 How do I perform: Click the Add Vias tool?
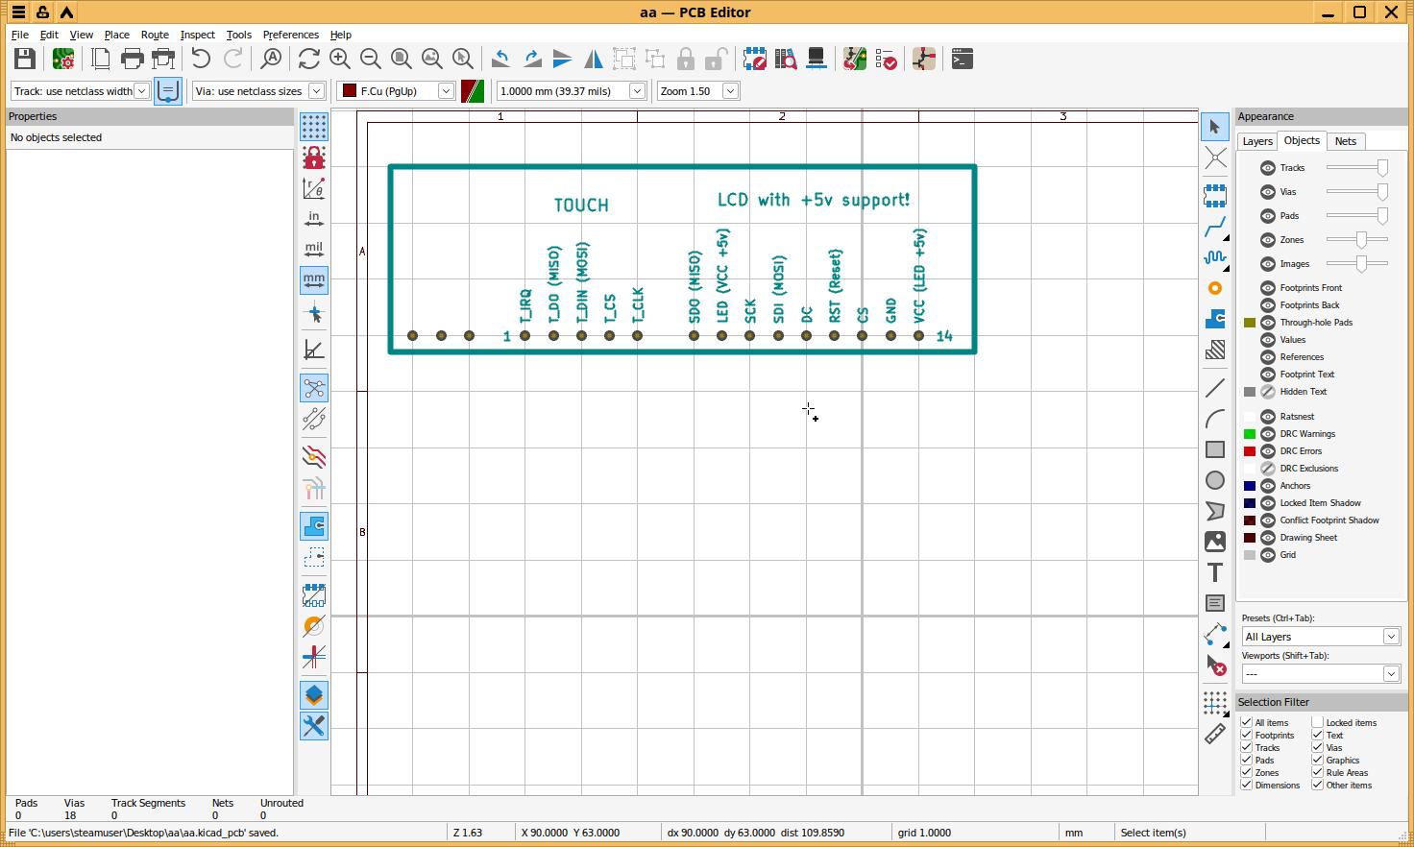1215,288
